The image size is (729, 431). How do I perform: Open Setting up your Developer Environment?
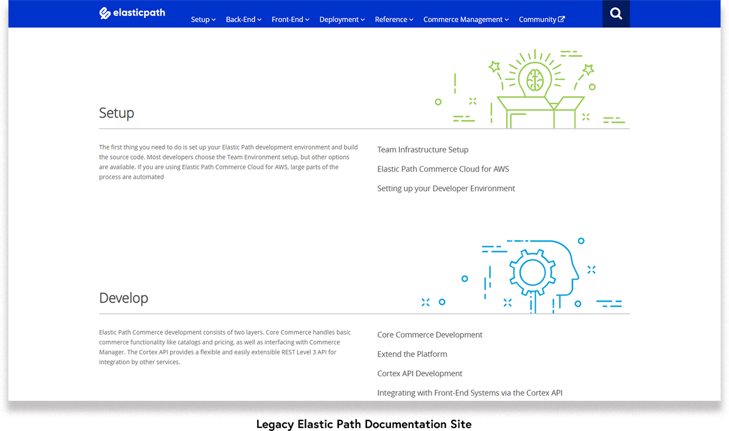pyautogui.click(x=446, y=188)
